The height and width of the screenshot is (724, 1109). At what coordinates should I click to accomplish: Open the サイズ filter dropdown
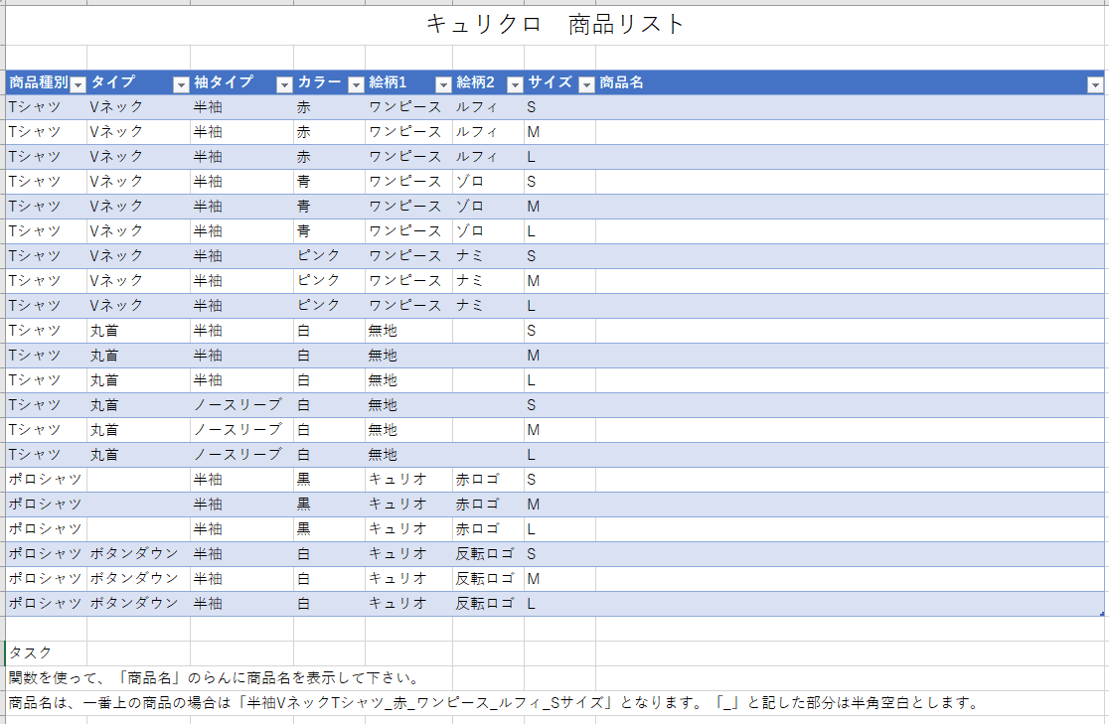(x=586, y=84)
